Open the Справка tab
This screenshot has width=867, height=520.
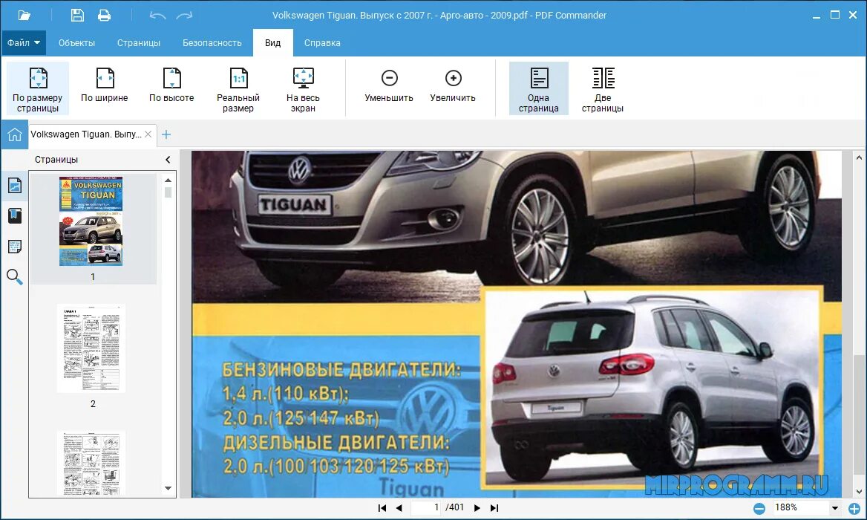coord(322,42)
